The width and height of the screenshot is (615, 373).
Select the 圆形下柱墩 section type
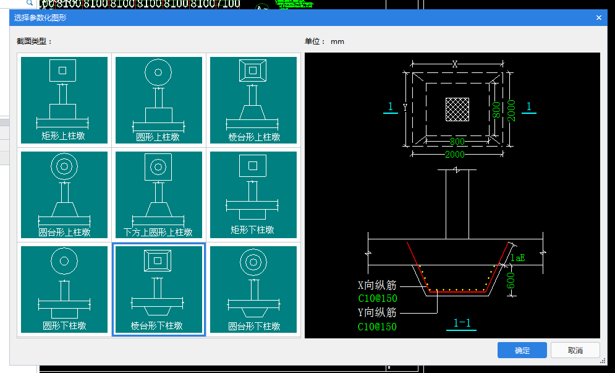64,289
